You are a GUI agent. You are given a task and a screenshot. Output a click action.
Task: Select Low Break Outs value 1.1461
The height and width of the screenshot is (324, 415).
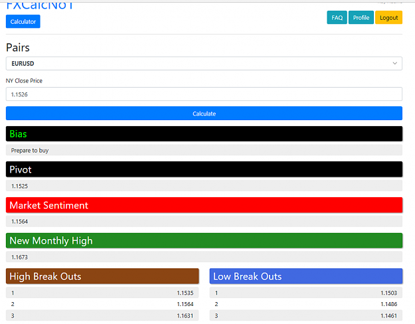pyautogui.click(x=389, y=315)
